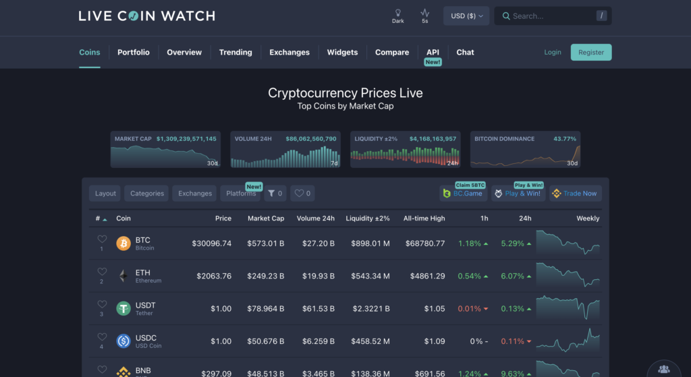Sort table by Volume 24h column
This screenshot has width=691, height=377.
pyautogui.click(x=316, y=219)
